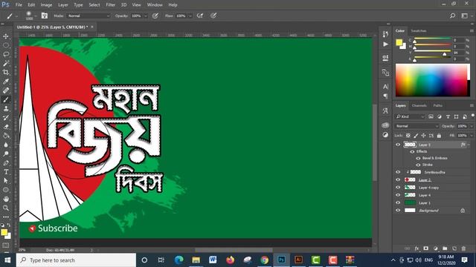Create new group folder icon
This screenshot has height=267, width=476.
pos(445,248)
